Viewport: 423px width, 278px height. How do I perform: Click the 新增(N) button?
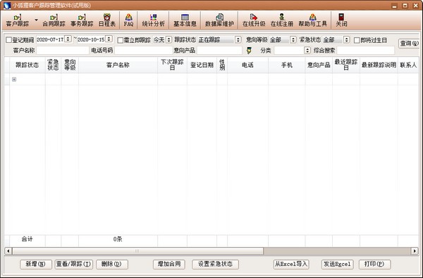click(36, 264)
